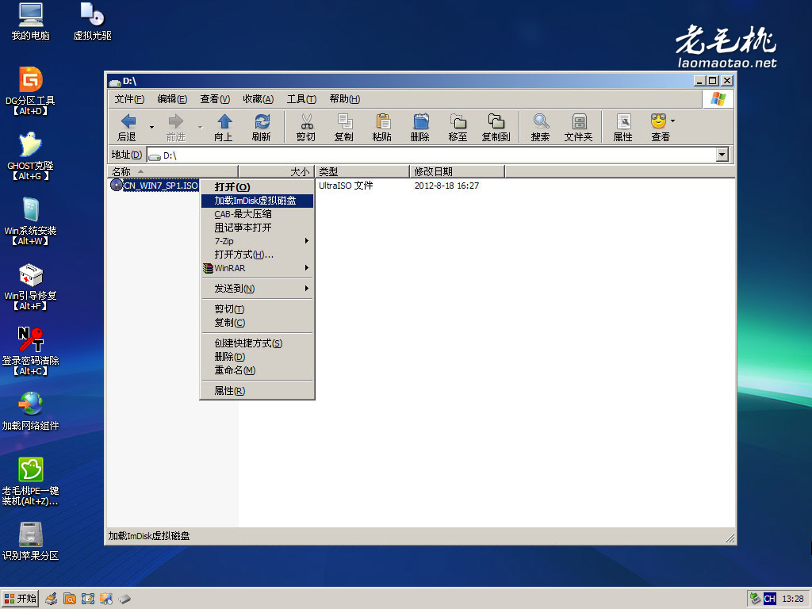Select the GHOST克隆 desktop icon
This screenshot has height=609, width=812.
coord(31,156)
